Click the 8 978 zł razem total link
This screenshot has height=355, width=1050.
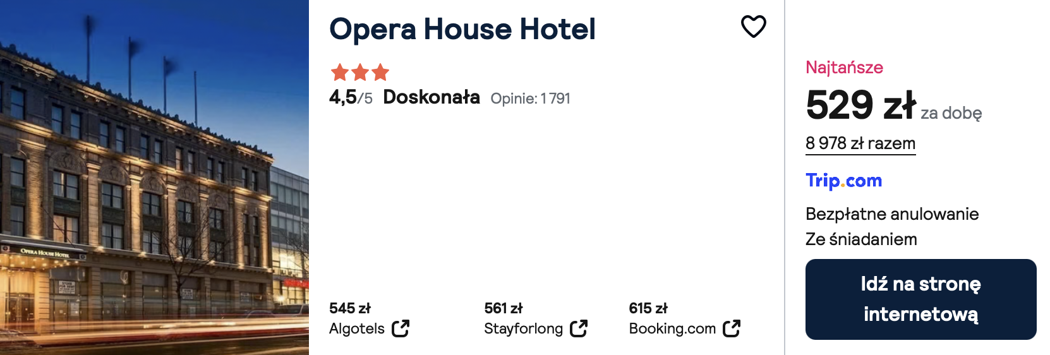(x=860, y=143)
